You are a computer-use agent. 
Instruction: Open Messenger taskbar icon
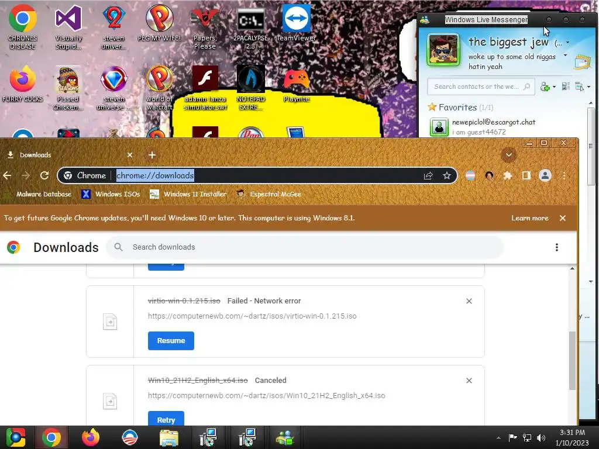(285, 437)
